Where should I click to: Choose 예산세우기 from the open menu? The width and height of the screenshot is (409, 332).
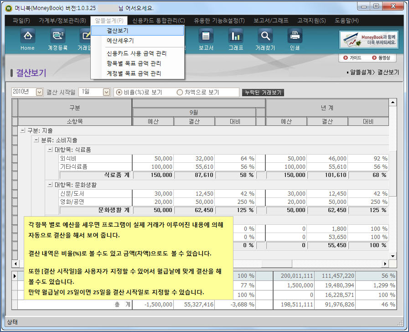[120, 41]
